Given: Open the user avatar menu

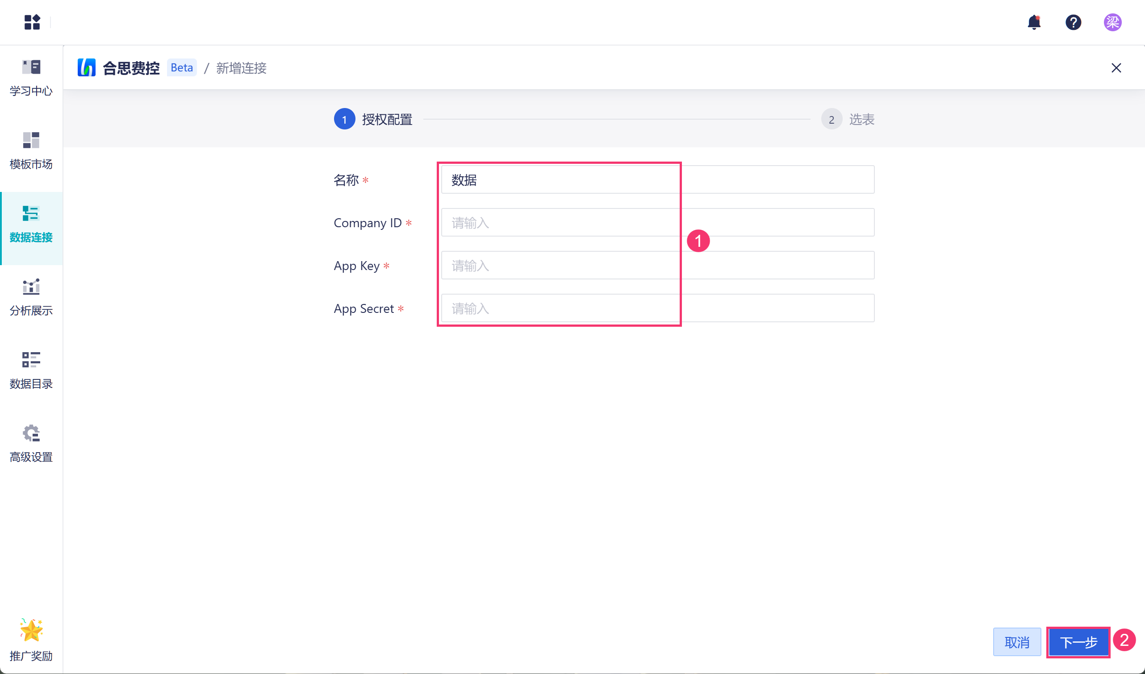Looking at the screenshot, I should [x=1112, y=22].
